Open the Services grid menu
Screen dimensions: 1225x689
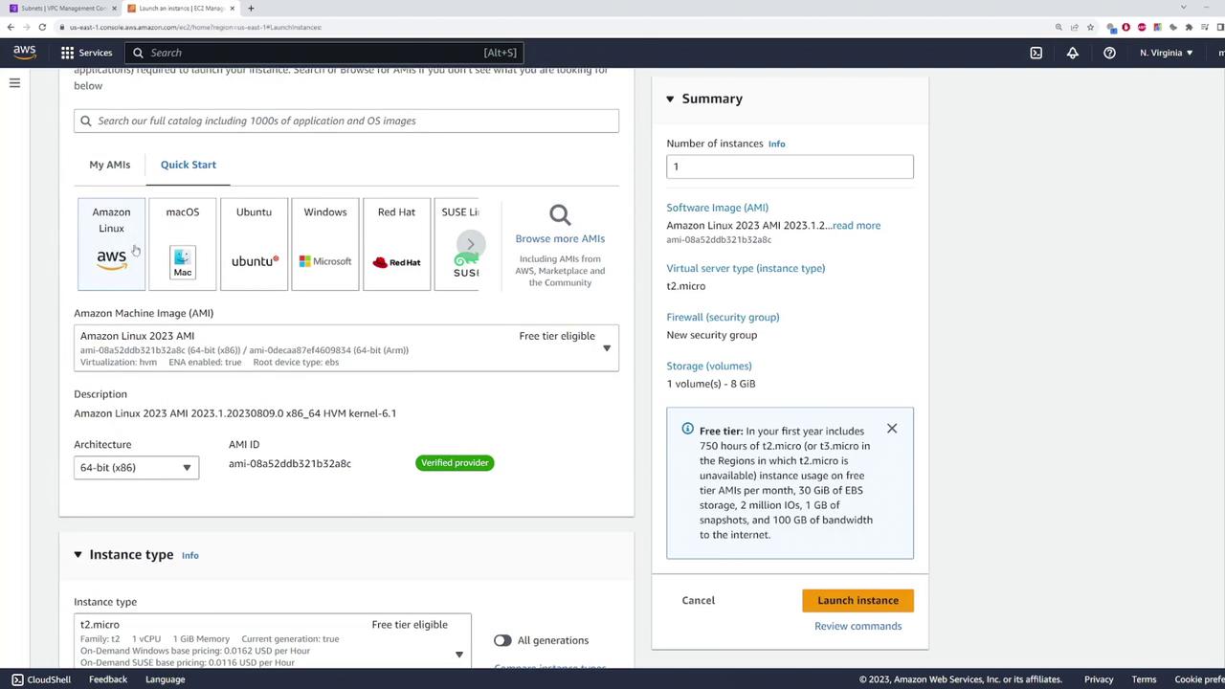click(x=67, y=53)
